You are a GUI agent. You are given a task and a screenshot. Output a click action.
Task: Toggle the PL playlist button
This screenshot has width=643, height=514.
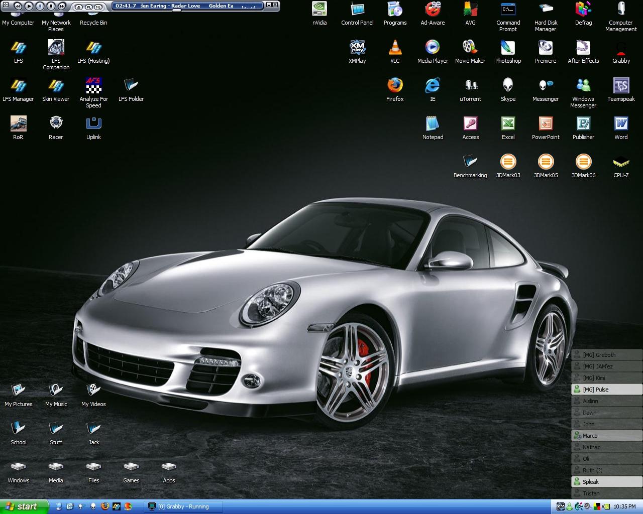[89, 7]
